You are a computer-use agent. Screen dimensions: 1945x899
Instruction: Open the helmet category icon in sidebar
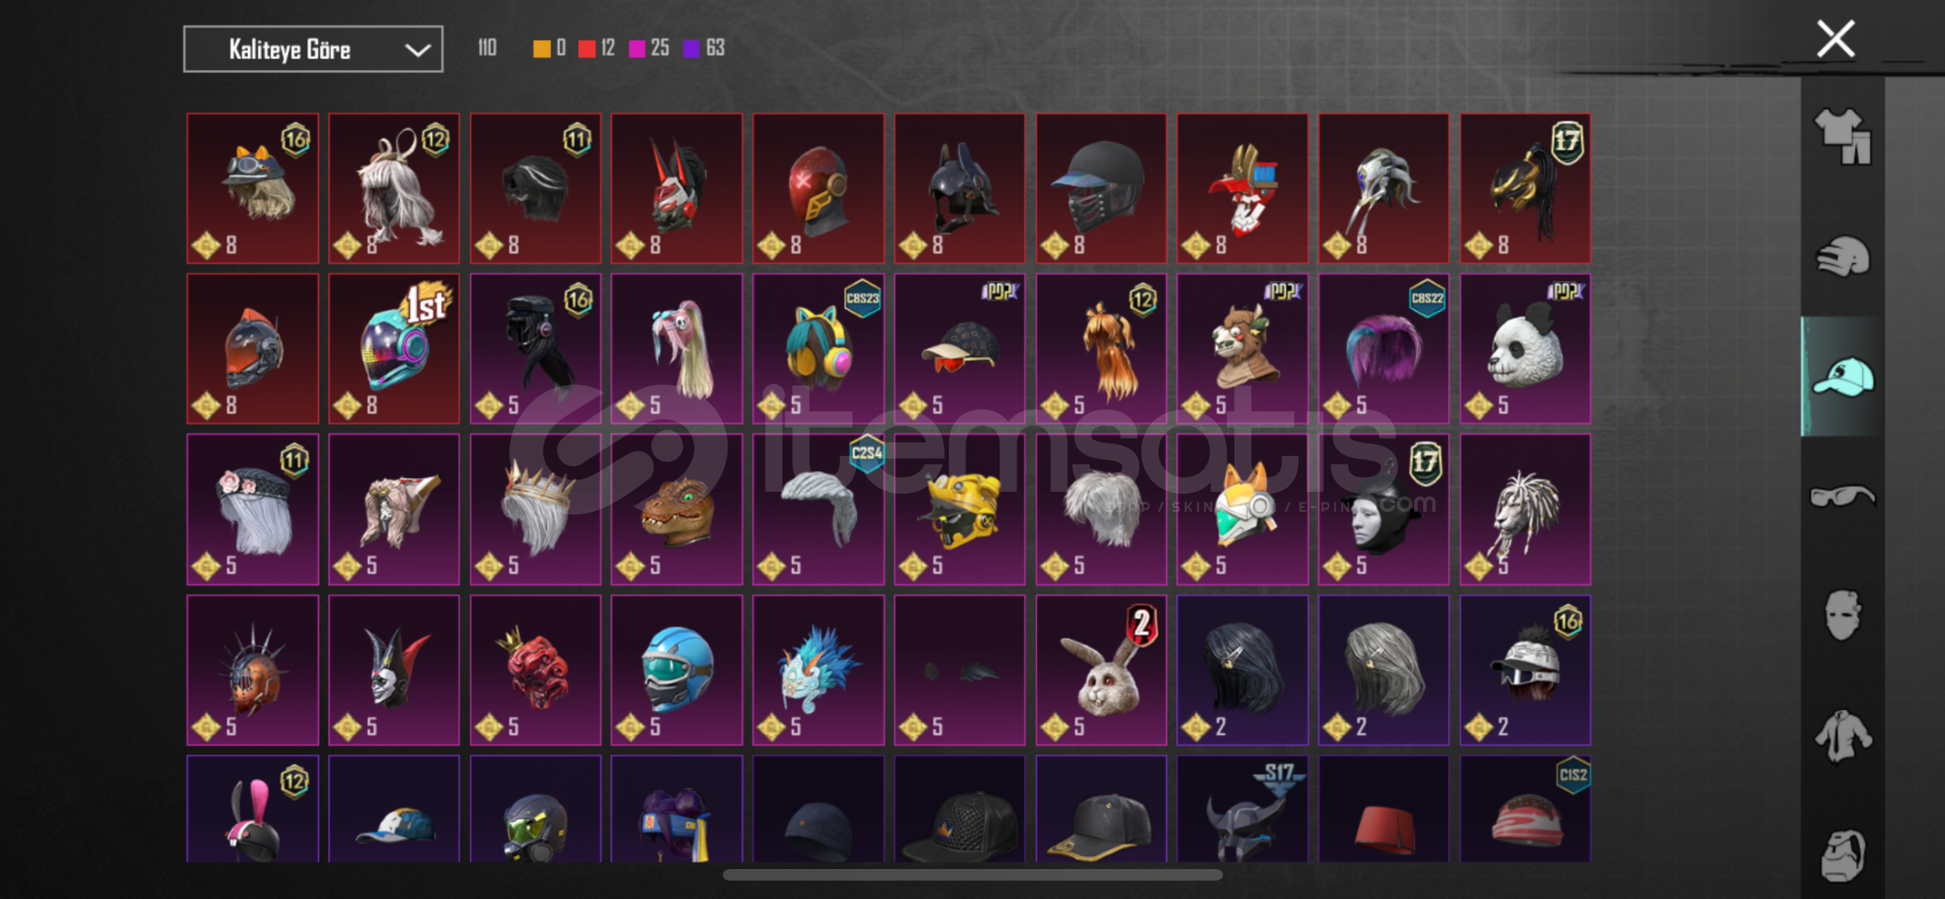[x=1843, y=256]
